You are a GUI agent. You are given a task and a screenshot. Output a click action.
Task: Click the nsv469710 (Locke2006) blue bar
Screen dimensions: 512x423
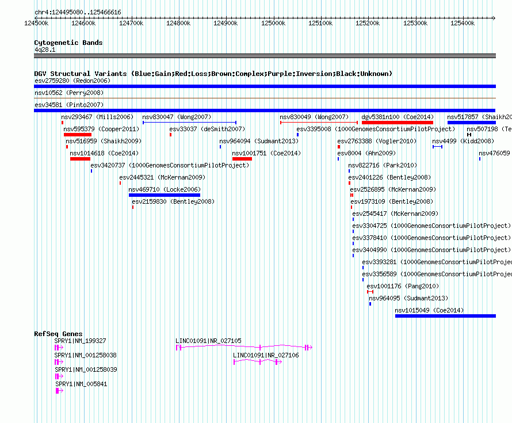pos(165,195)
